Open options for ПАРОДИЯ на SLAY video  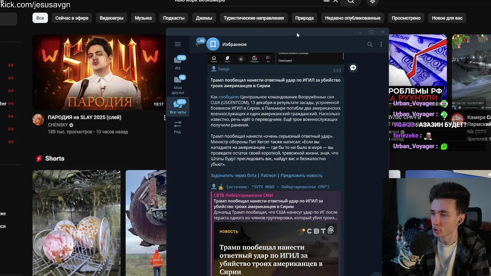click(x=165, y=118)
